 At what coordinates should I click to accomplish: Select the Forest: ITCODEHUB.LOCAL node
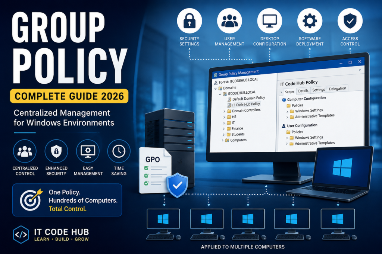238,81
